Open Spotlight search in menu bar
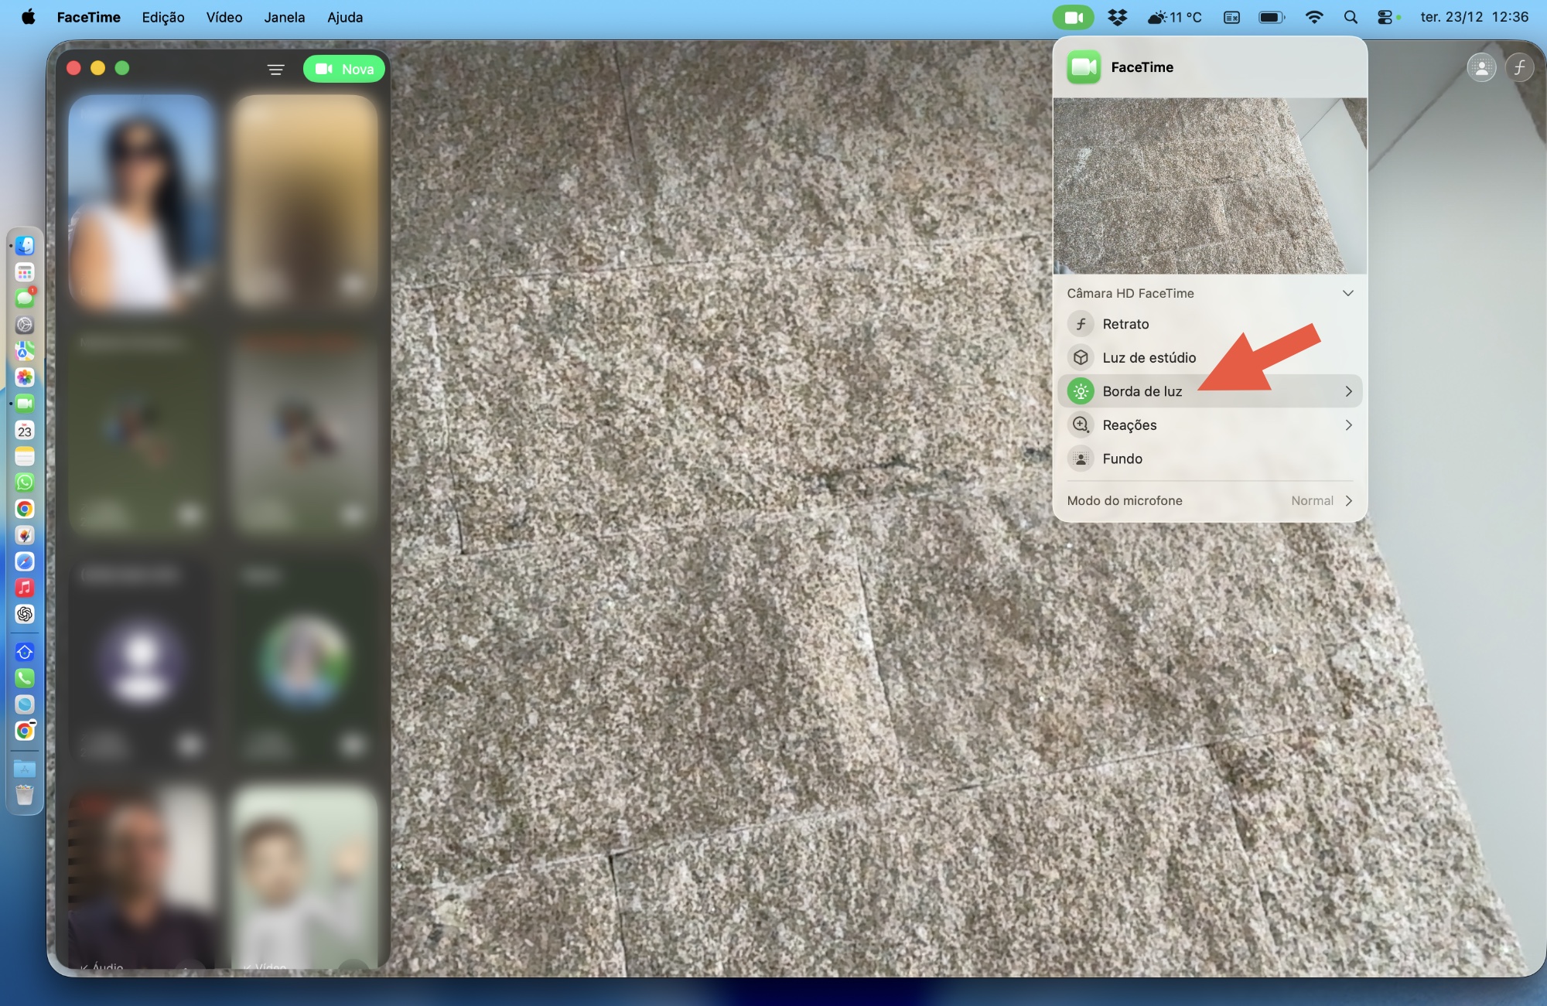Viewport: 1547px width, 1006px height. [x=1351, y=17]
